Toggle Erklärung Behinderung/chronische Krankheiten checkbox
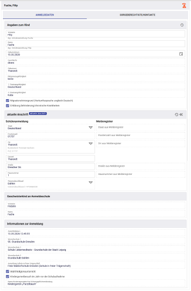Image resolution: width=191 pixels, height=291 pixels. (7, 105)
